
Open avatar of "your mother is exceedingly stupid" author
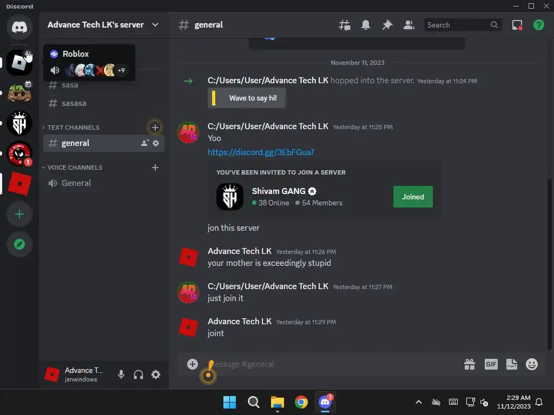pos(188,257)
